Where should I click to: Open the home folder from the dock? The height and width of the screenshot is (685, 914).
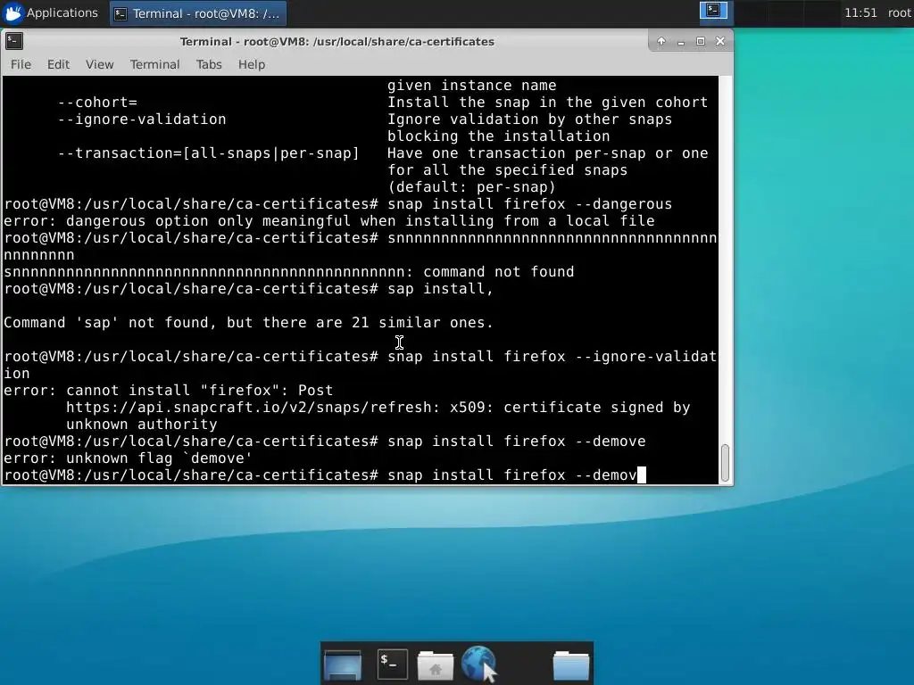click(436, 664)
